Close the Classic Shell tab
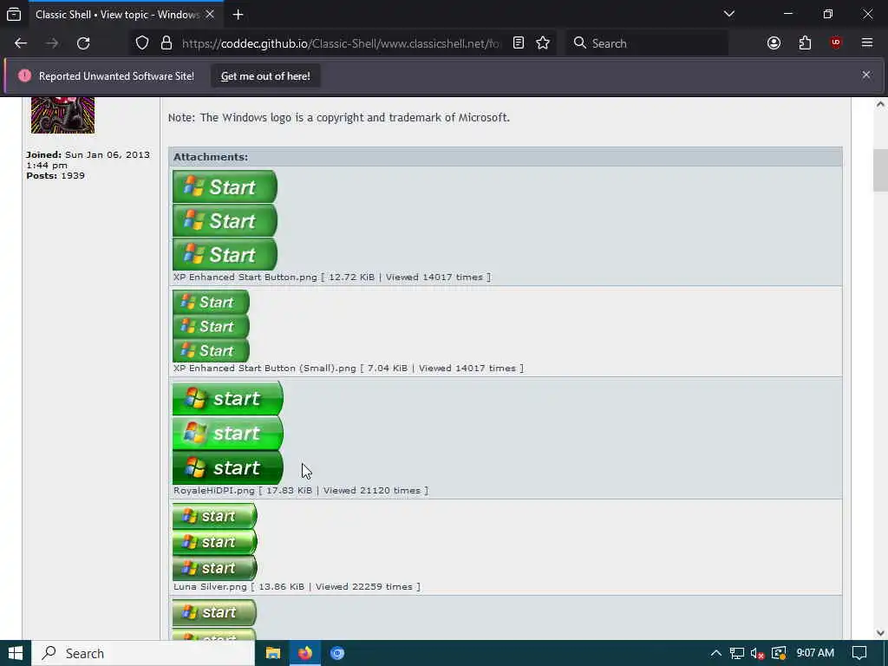 click(x=210, y=14)
